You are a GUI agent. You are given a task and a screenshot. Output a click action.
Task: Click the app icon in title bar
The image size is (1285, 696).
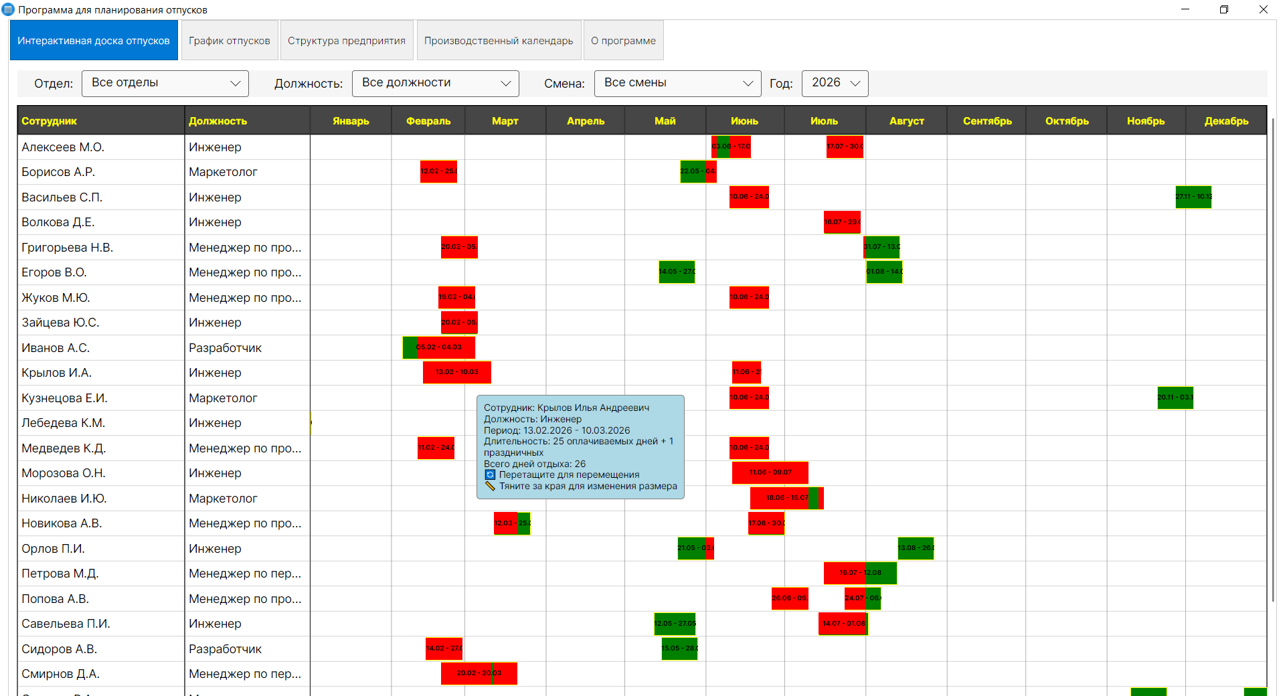pos(8,9)
